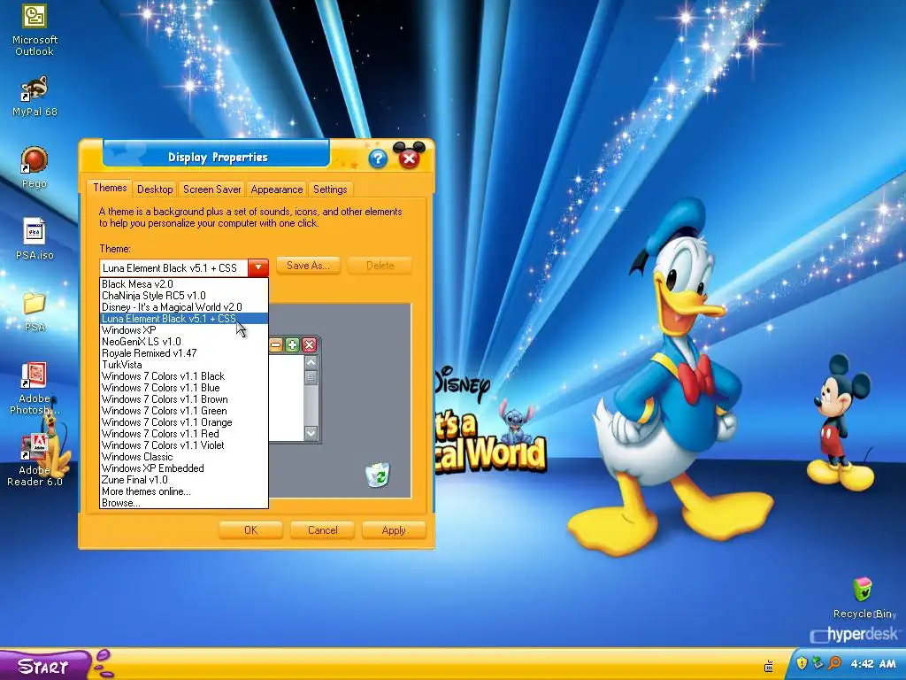This screenshot has height=680, width=906.
Task: Choose Windows 7 Colors v1.1 Orange
Action: point(184,422)
